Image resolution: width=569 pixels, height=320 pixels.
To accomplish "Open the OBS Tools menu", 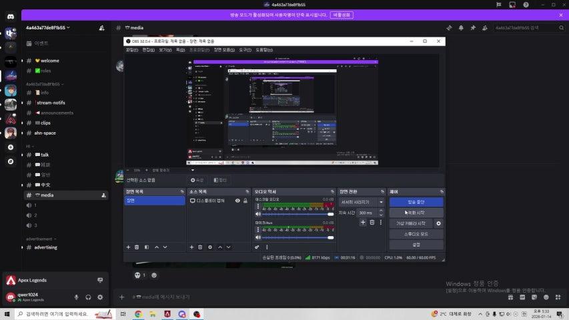I will (245, 49).
